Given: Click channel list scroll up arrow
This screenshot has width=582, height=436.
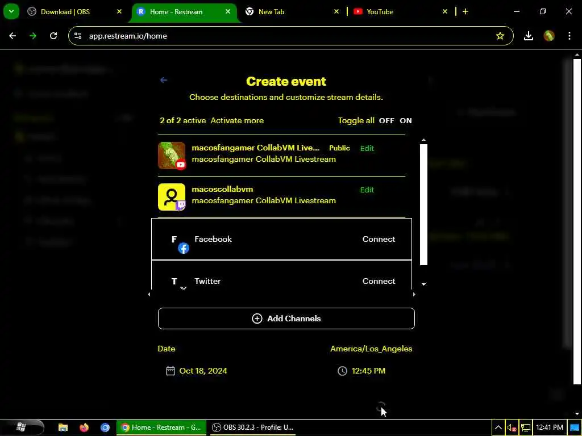Looking at the screenshot, I should click(423, 140).
